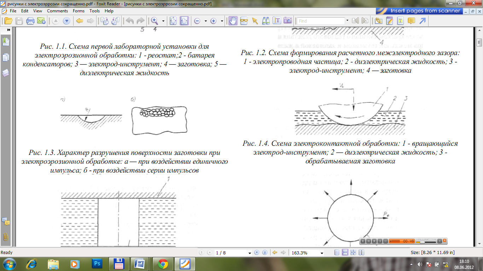Expand the Zoom tool dropdown arrow
Image resolution: width=483 pixels, height=271 pixels.
163,21
